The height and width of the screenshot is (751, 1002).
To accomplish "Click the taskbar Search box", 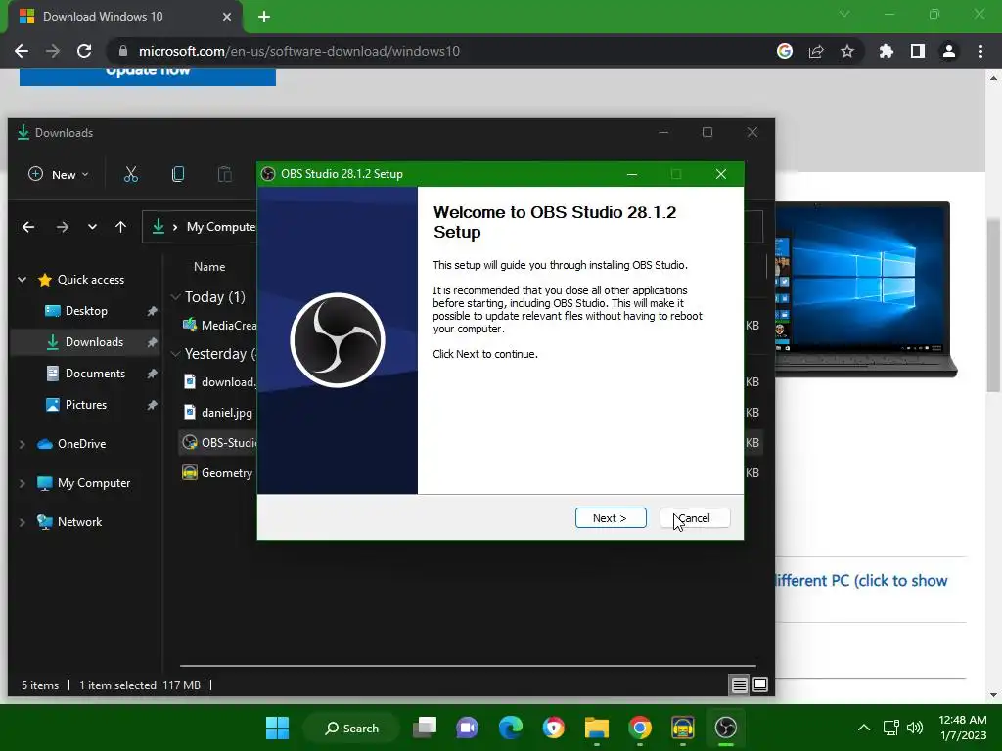I will point(351,728).
